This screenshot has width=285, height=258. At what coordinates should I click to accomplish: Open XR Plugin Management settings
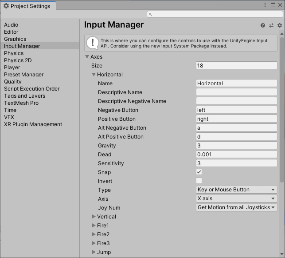[x=40, y=124]
